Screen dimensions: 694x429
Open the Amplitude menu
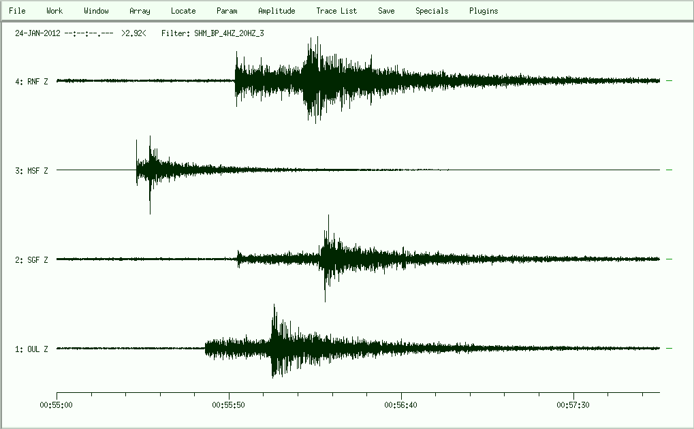277,11
